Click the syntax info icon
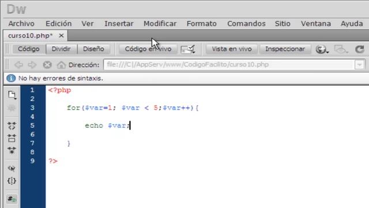 pos(11,79)
